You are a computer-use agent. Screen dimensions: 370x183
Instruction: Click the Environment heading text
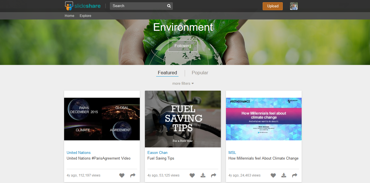point(183,27)
